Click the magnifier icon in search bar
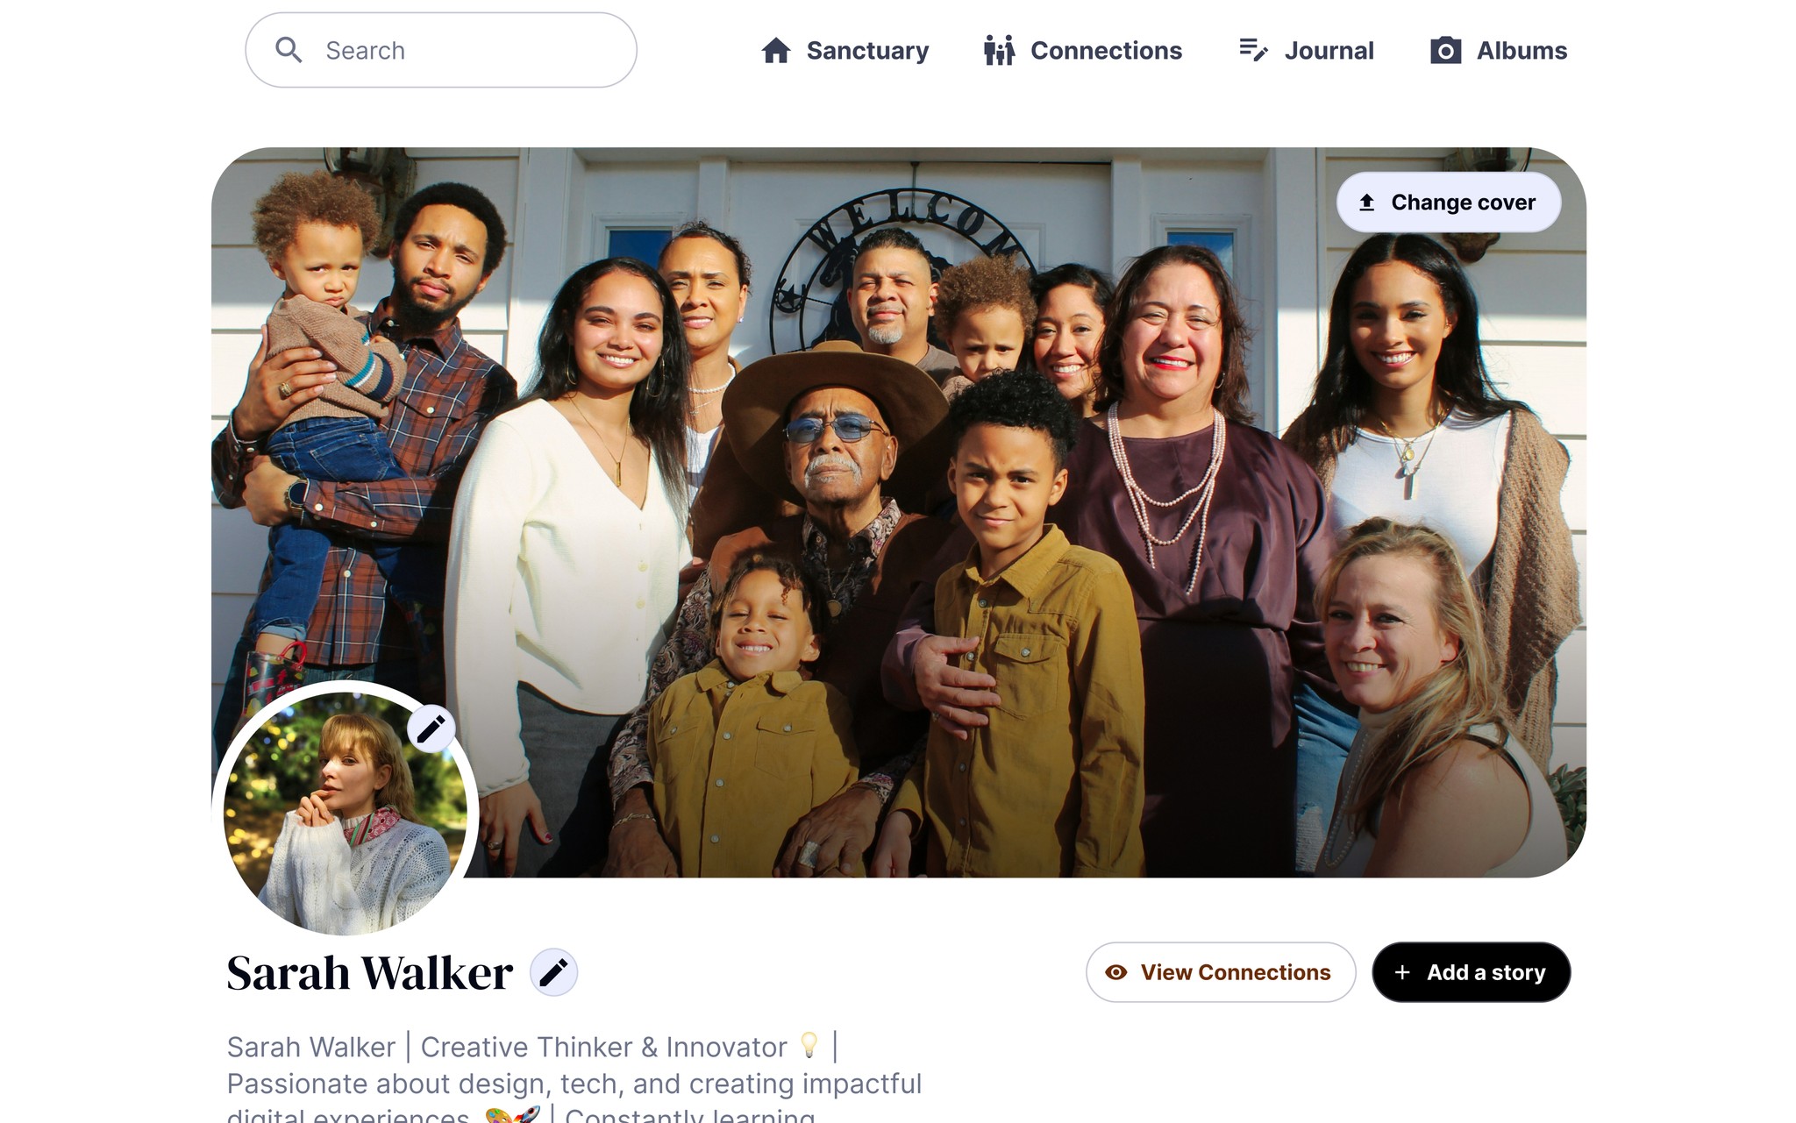 [x=289, y=50]
